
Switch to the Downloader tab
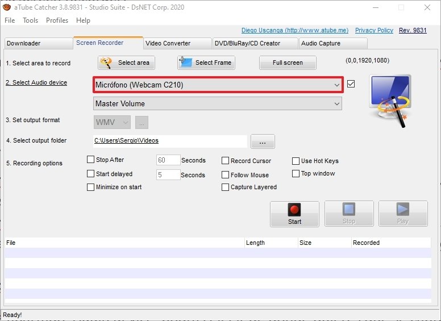[x=39, y=43]
